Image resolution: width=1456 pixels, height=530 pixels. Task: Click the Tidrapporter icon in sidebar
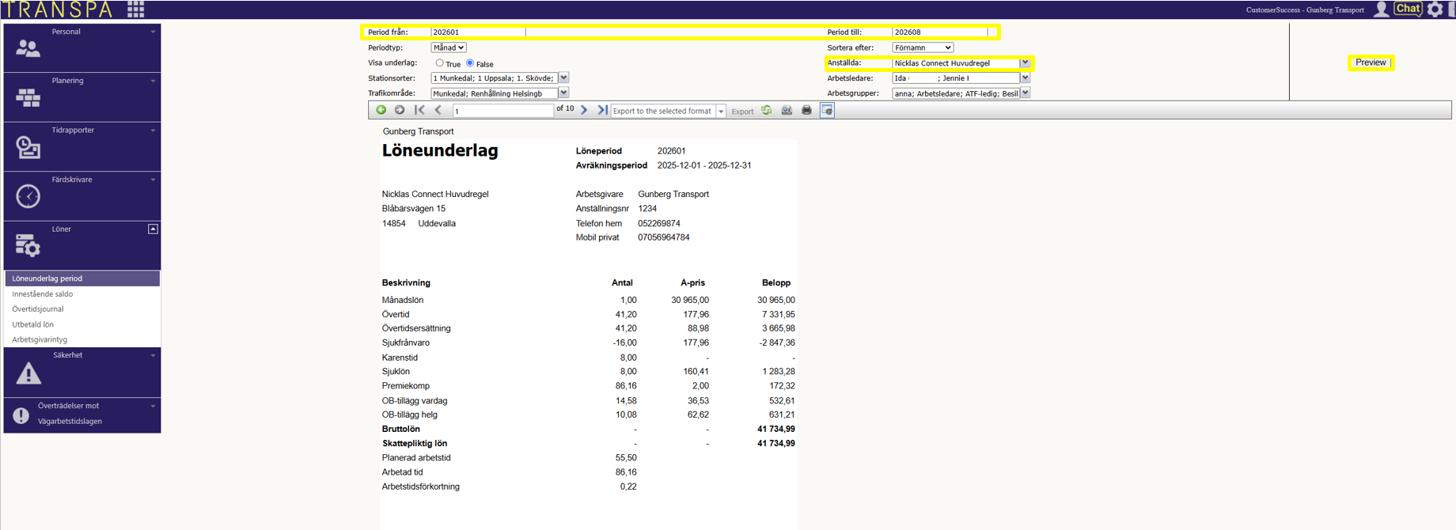(x=28, y=147)
